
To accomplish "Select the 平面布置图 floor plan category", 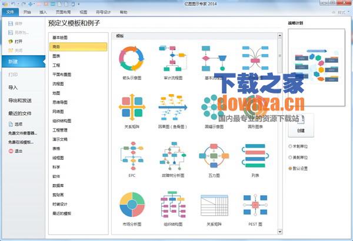I will click(x=78, y=75).
